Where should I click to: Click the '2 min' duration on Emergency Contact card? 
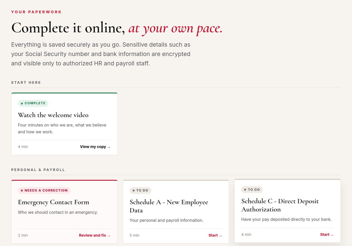pos(23,235)
